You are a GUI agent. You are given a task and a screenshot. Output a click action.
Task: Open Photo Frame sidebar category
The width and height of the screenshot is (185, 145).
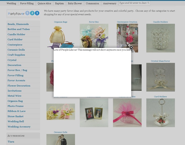click(15, 106)
